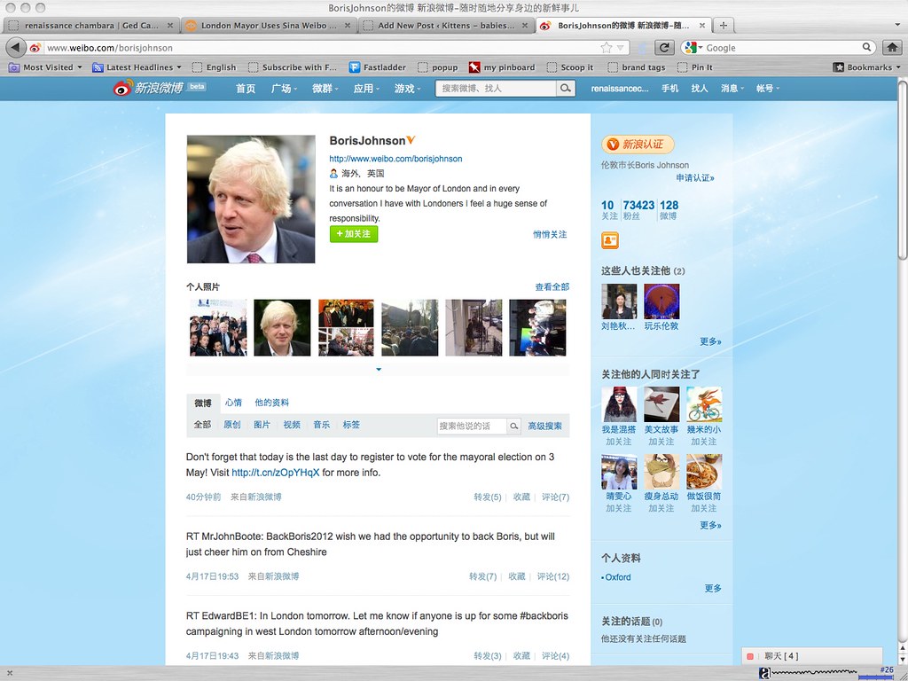Open the 消息 messages dropdown
908x681 pixels.
point(732,88)
